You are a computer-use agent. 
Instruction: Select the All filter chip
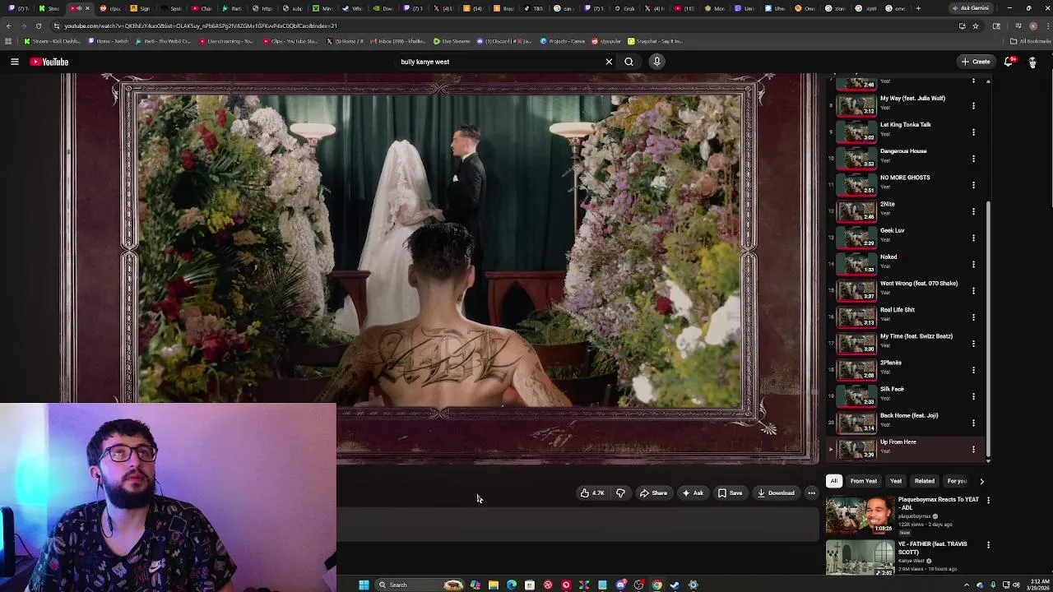pyautogui.click(x=834, y=481)
